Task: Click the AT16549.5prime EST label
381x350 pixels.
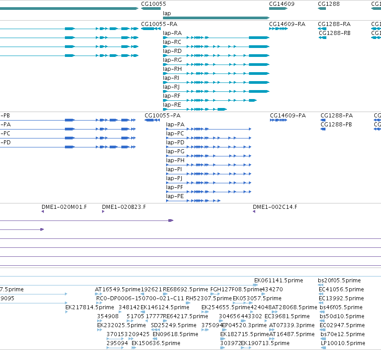Action: tap(118, 290)
